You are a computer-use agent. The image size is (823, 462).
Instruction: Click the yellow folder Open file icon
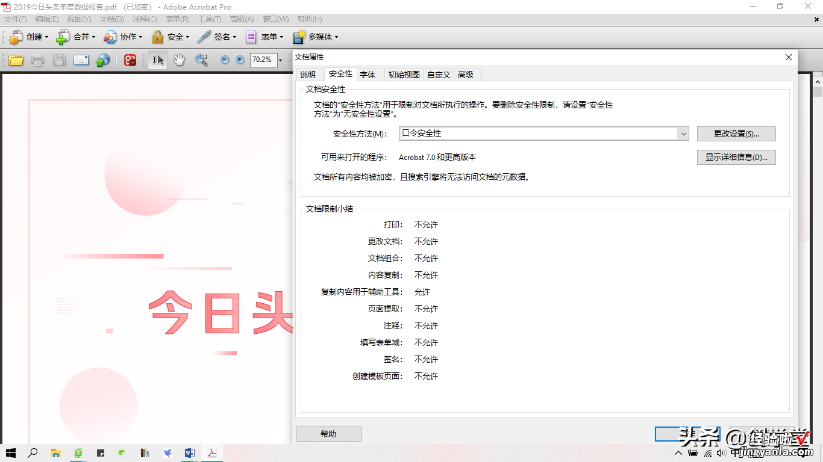coord(16,60)
